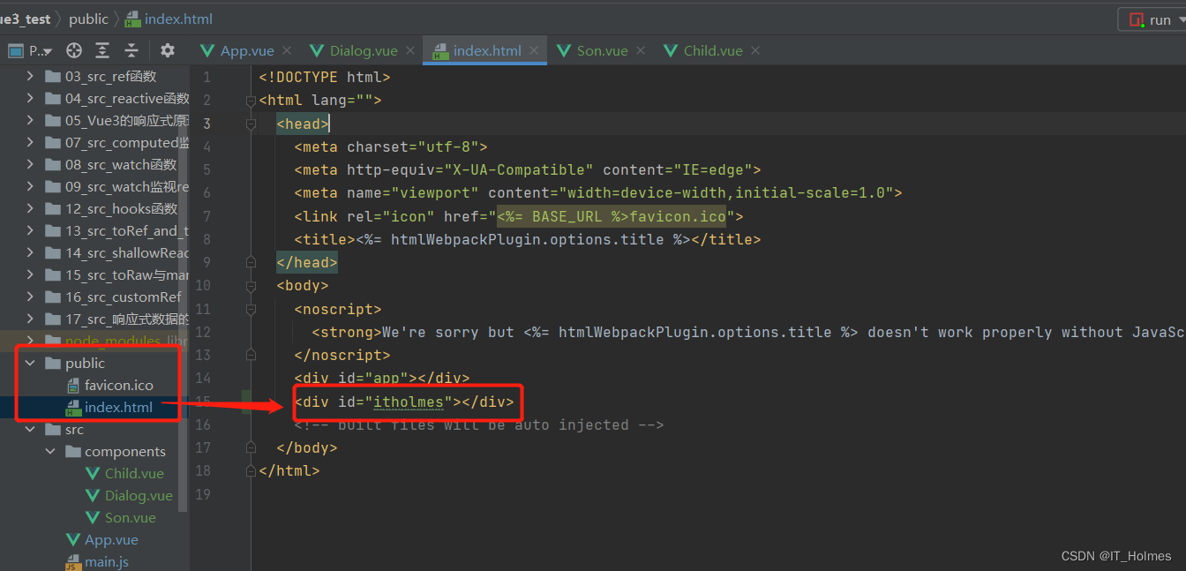Click the Vue icon beside Child.vue in tree

click(x=93, y=474)
